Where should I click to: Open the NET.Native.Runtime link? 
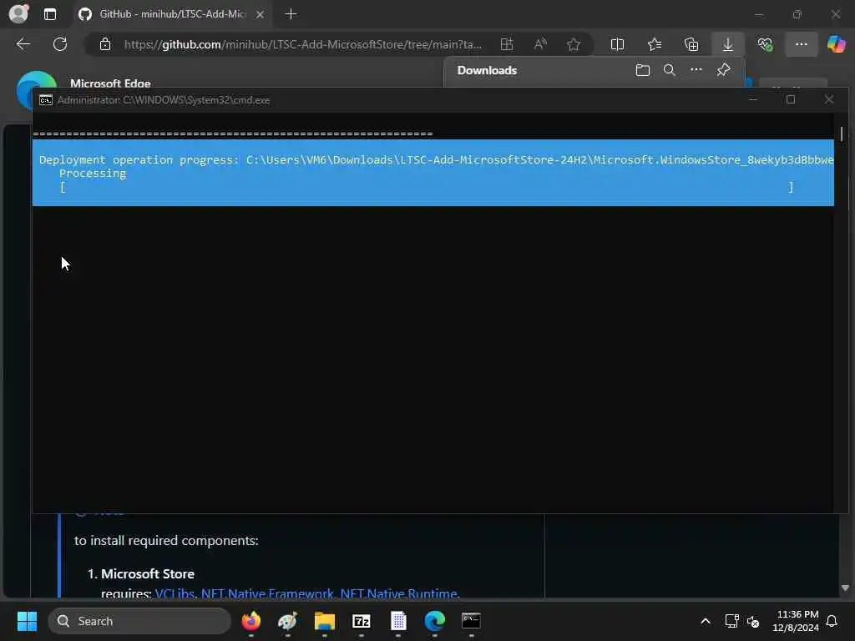point(398,593)
